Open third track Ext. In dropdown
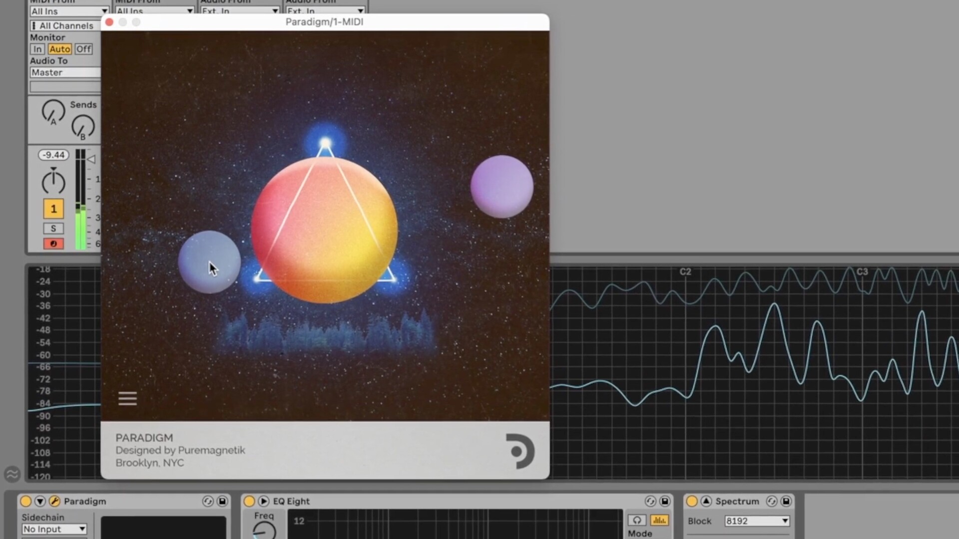 (x=240, y=11)
